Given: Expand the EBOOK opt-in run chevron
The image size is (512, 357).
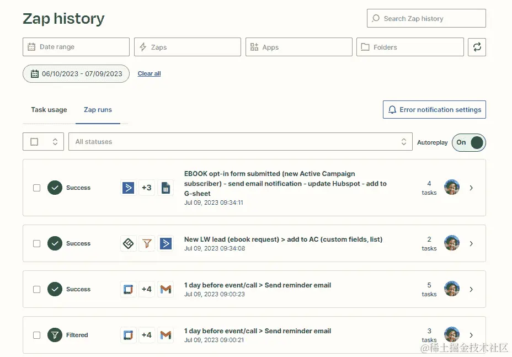Looking at the screenshot, I should coord(471,188).
